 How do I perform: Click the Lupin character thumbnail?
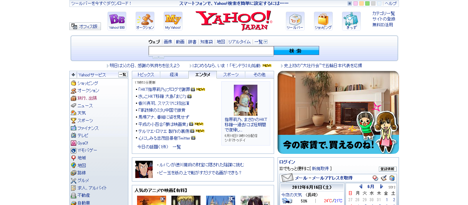(144, 169)
